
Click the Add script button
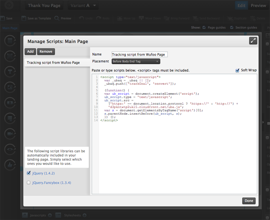(30, 52)
